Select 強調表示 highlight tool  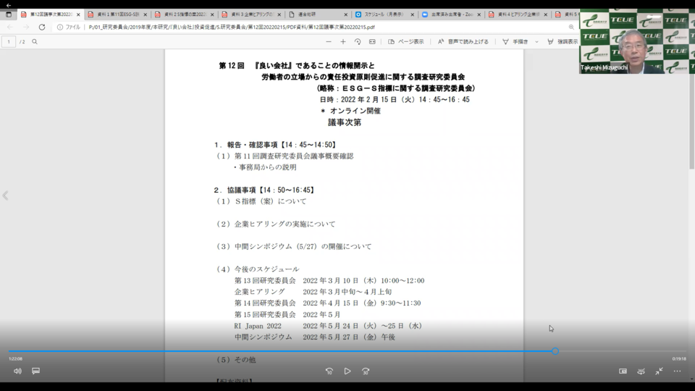point(563,42)
